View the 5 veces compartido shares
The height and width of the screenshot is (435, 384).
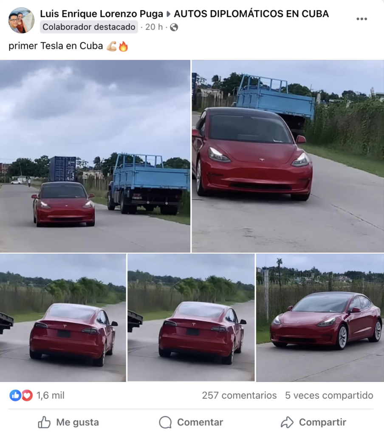[329, 395]
